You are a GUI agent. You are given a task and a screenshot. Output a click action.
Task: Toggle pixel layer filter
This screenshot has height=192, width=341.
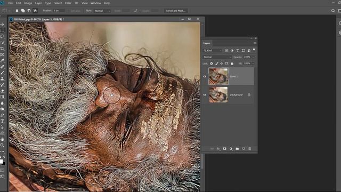coord(226,51)
